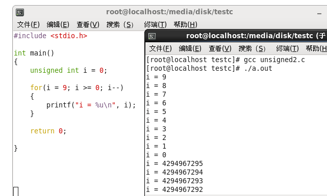Open 文件(F) menu in the back window
The image size is (327, 196).
point(29,24)
